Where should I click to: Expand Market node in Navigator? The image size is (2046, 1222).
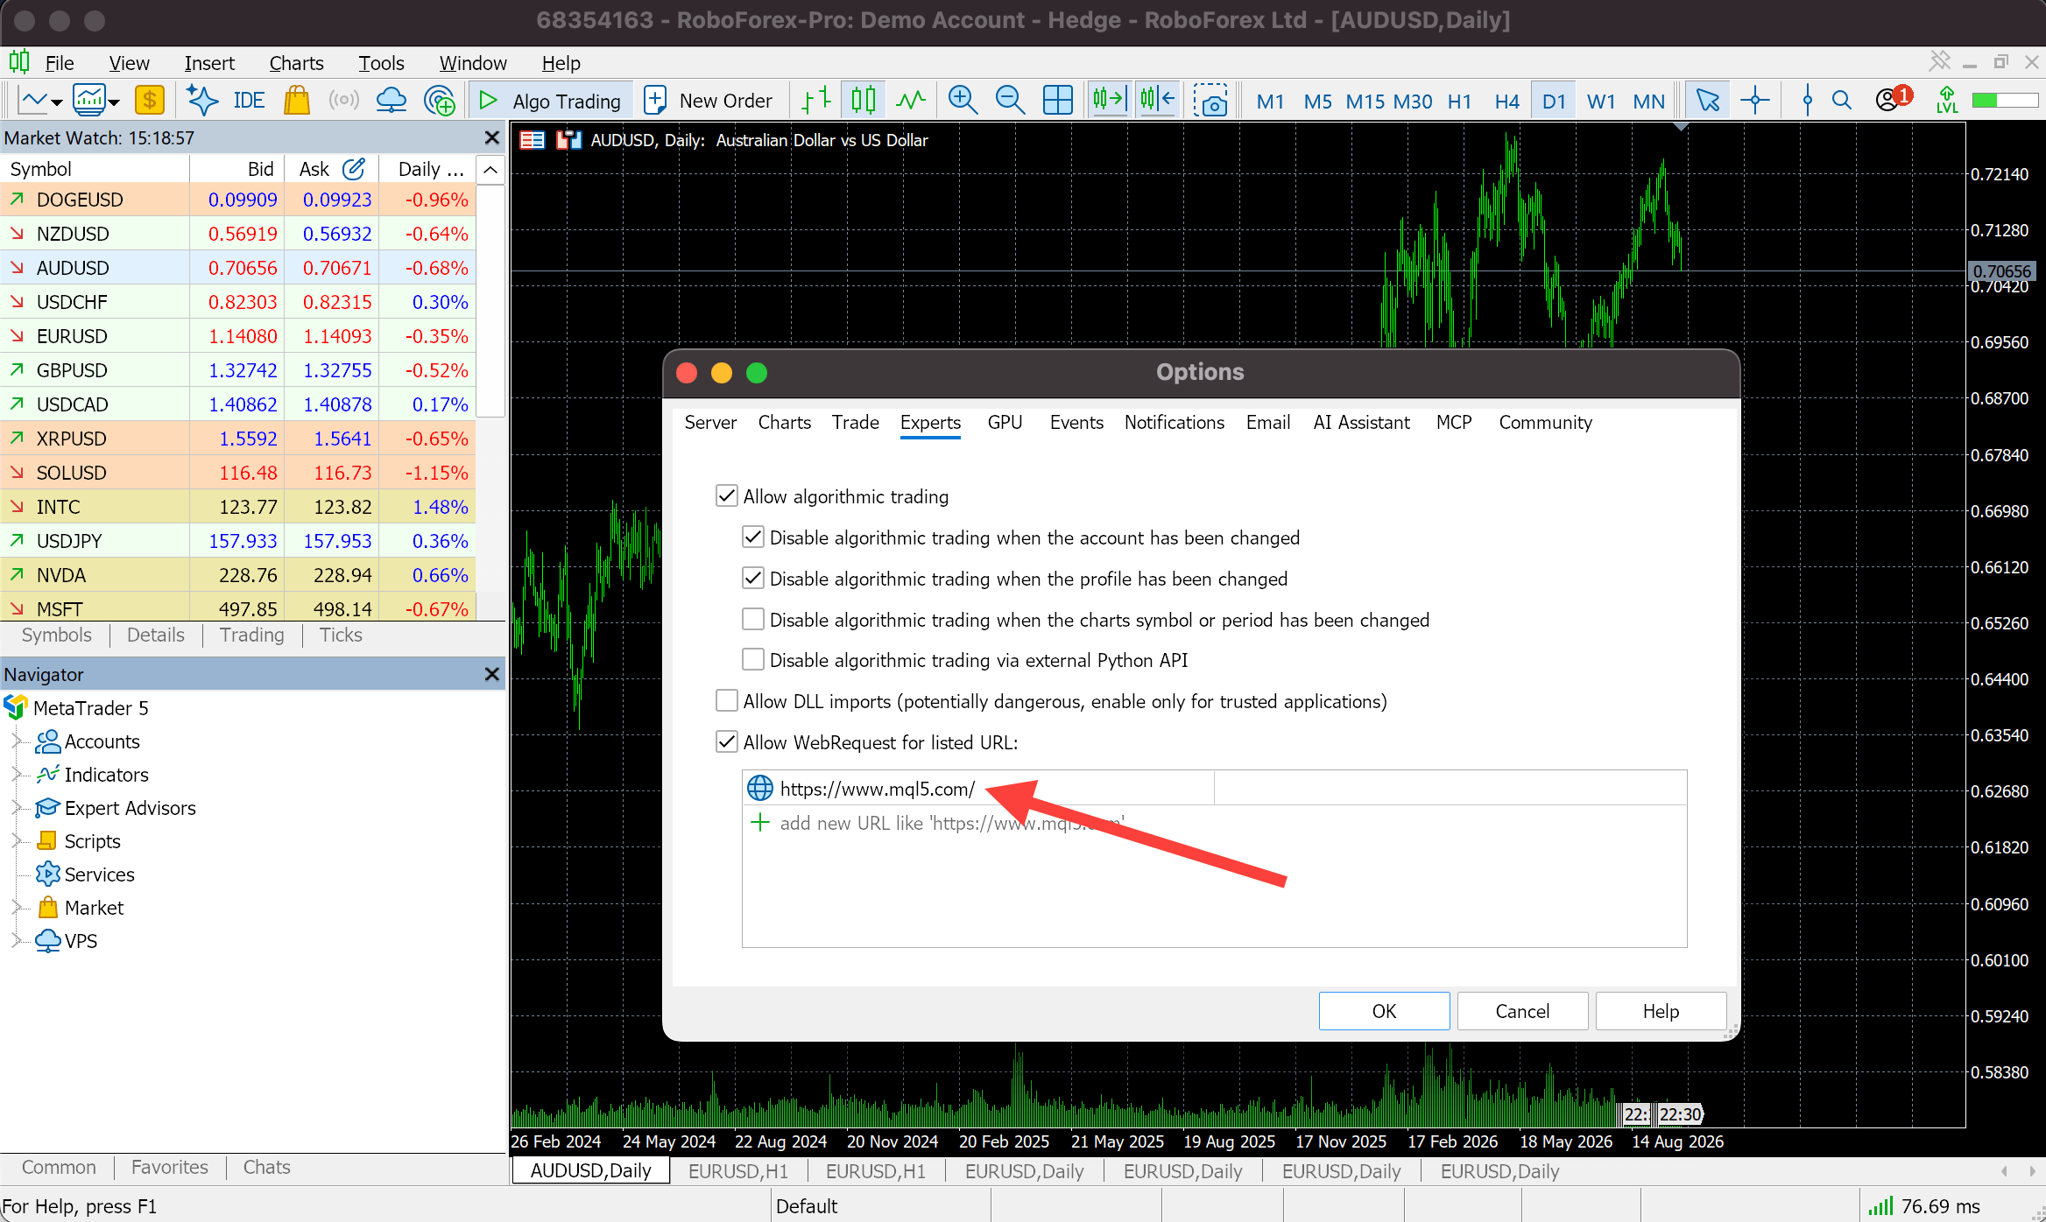pyautogui.click(x=16, y=908)
